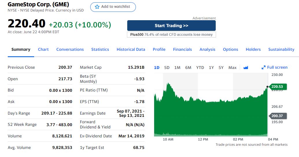The height and width of the screenshot is (157, 299).
Task: Click the Start Trading advertisement button
Action: (x=171, y=25)
